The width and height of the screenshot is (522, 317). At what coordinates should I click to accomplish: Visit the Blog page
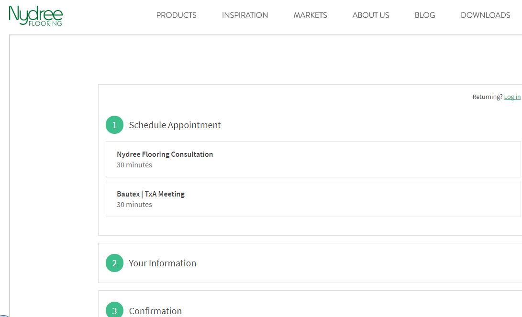pyautogui.click(x=424, y=15)
